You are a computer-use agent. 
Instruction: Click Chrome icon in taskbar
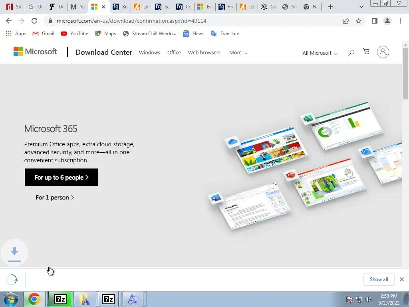[34, 299]
